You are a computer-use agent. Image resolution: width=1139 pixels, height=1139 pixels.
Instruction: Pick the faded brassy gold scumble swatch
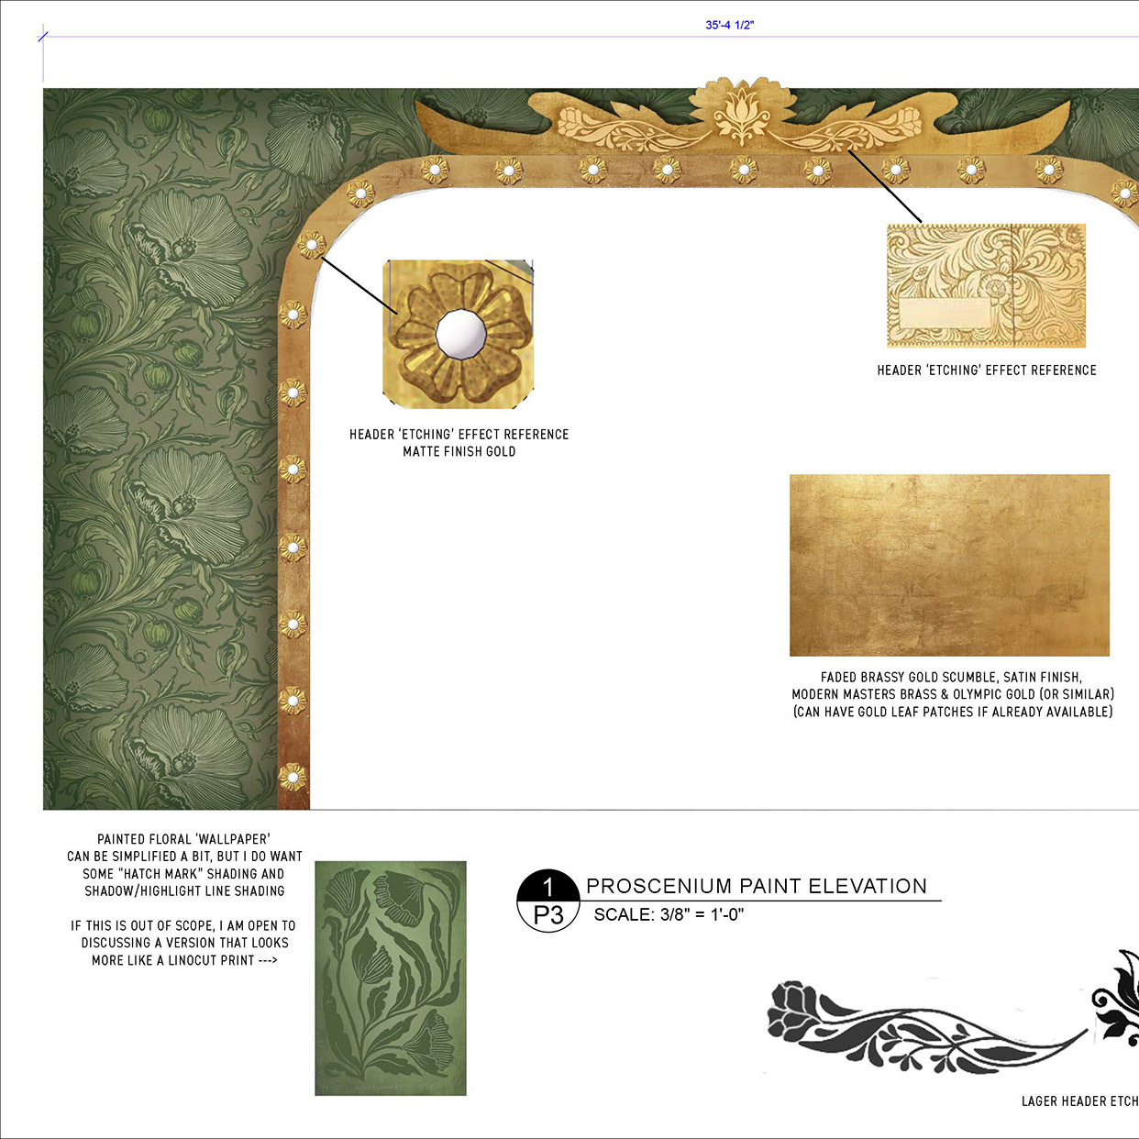click(x=949, y=565)
